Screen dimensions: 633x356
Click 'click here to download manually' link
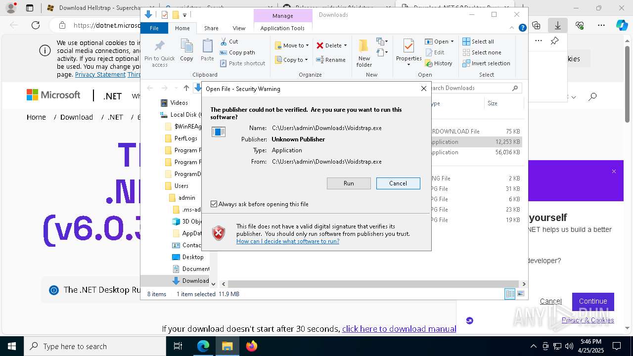[x=399, y=329]
